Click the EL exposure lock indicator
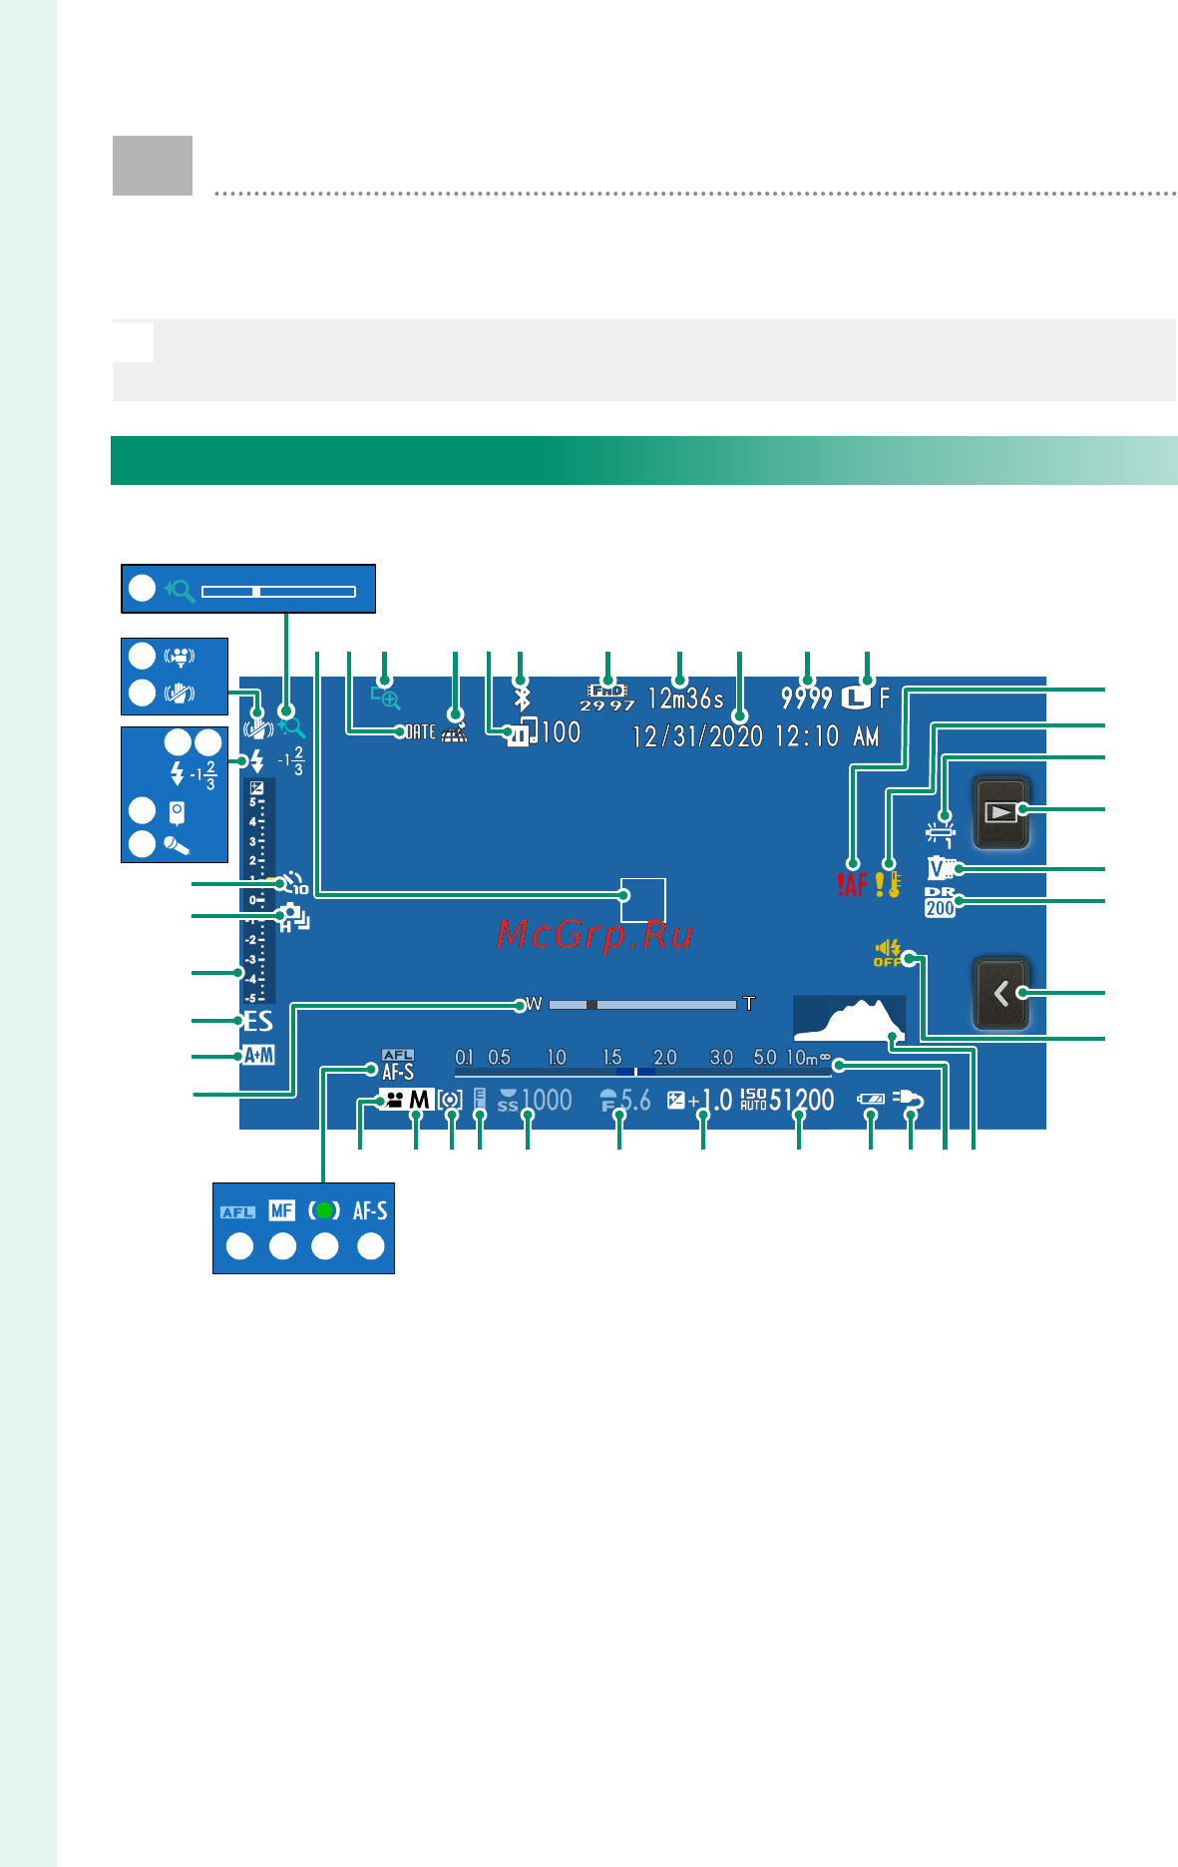 point(479,1101)
